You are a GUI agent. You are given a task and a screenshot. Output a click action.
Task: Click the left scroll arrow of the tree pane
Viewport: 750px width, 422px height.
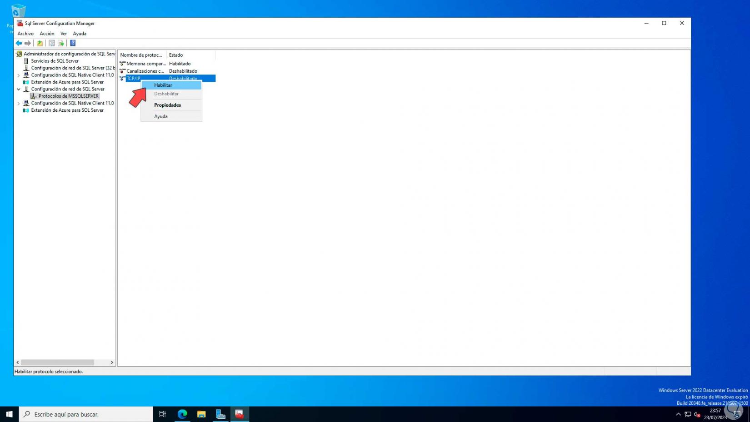coord(18,362)
